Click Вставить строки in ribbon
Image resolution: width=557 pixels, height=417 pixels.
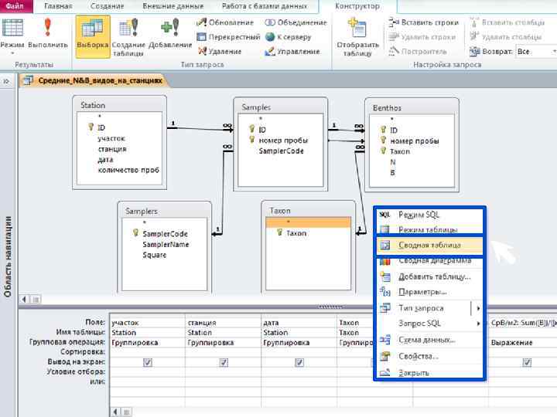(x=423, y=22)
